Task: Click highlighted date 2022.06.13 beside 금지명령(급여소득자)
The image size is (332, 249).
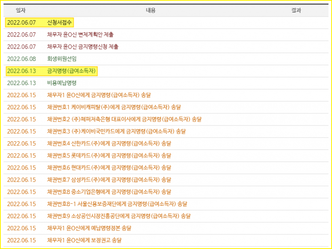Action: [x=21, y=71]
